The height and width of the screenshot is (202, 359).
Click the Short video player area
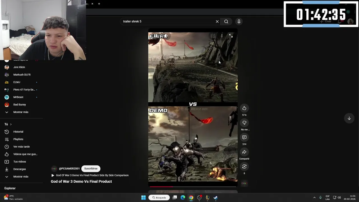193,108
